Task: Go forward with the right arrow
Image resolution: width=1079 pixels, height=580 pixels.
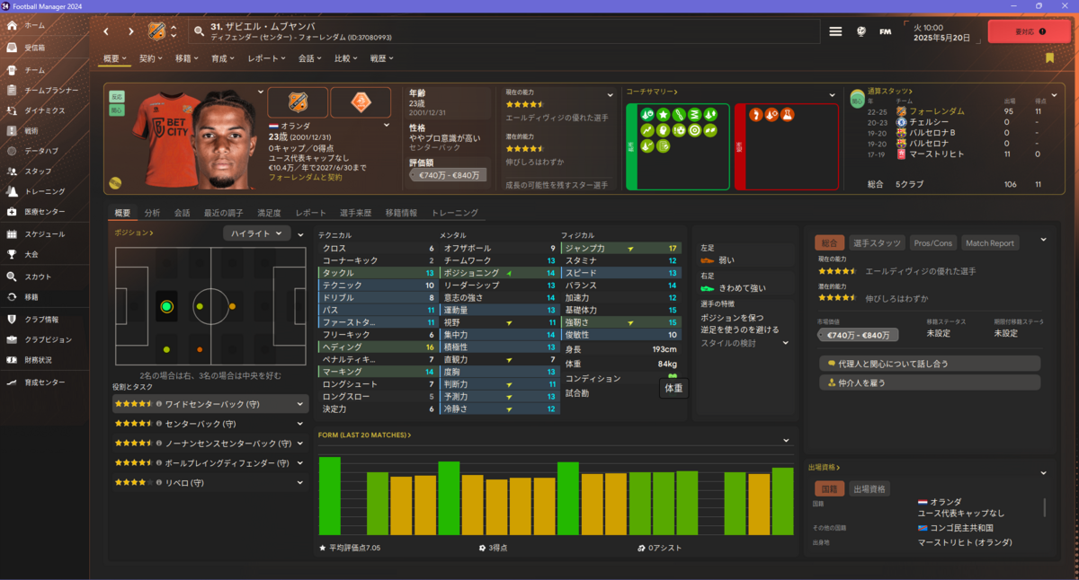Action: coord(130,31)
